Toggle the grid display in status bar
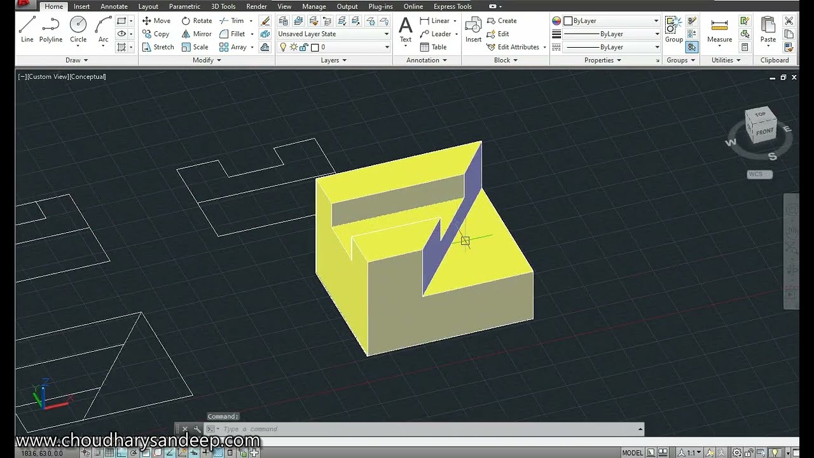This screenshot has height=458, width=814. pyautogui.click(x=110, y=453)
